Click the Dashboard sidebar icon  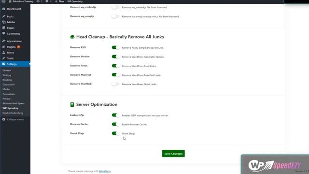click(x=4, y=9)
